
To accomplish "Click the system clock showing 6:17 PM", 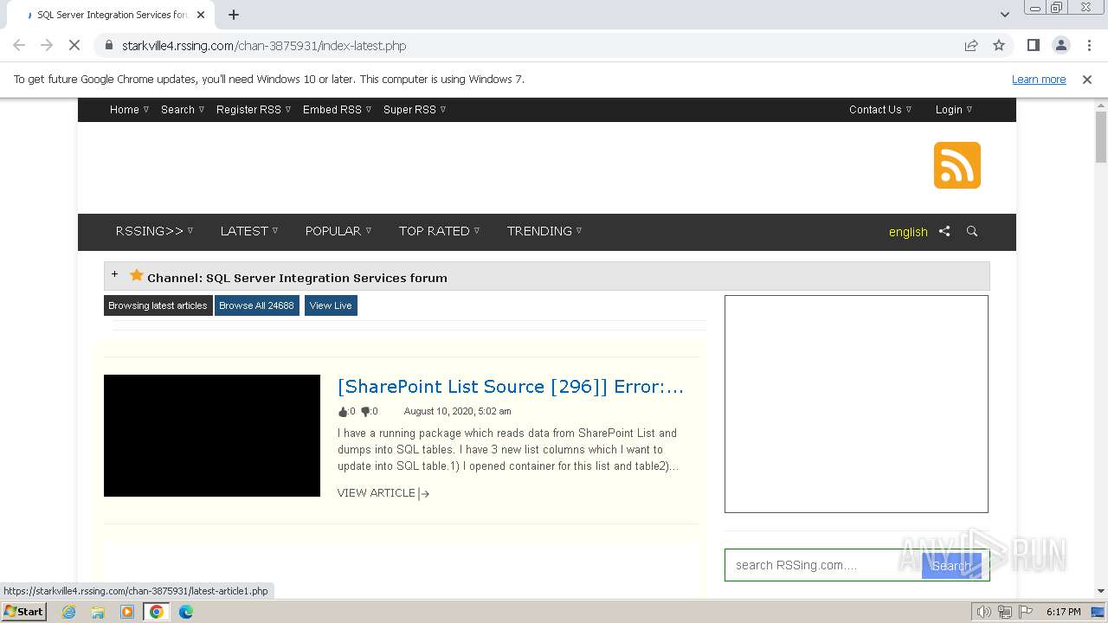I will [x=1063, y=612].
